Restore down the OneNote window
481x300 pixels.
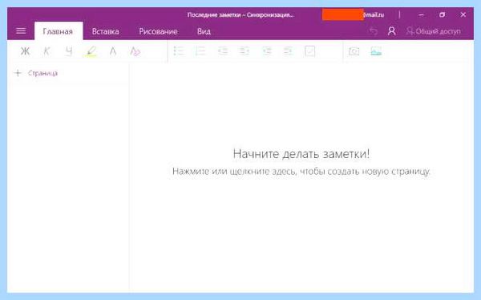point(442,14)
